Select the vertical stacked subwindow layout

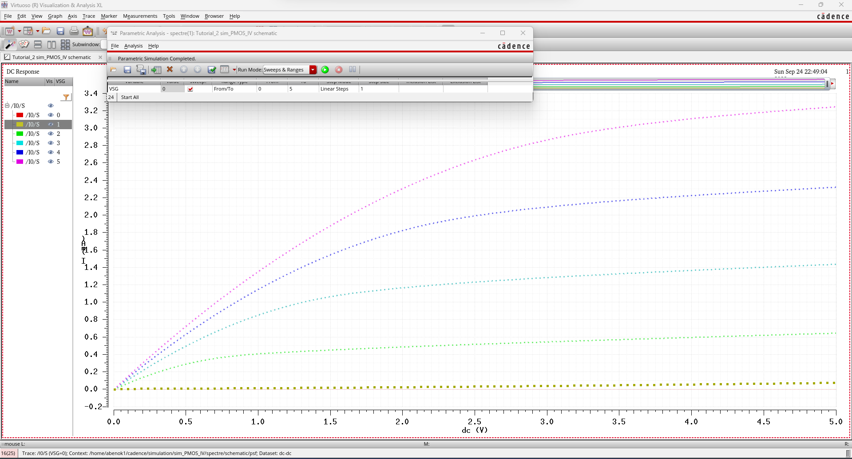[x=38, y=44]
